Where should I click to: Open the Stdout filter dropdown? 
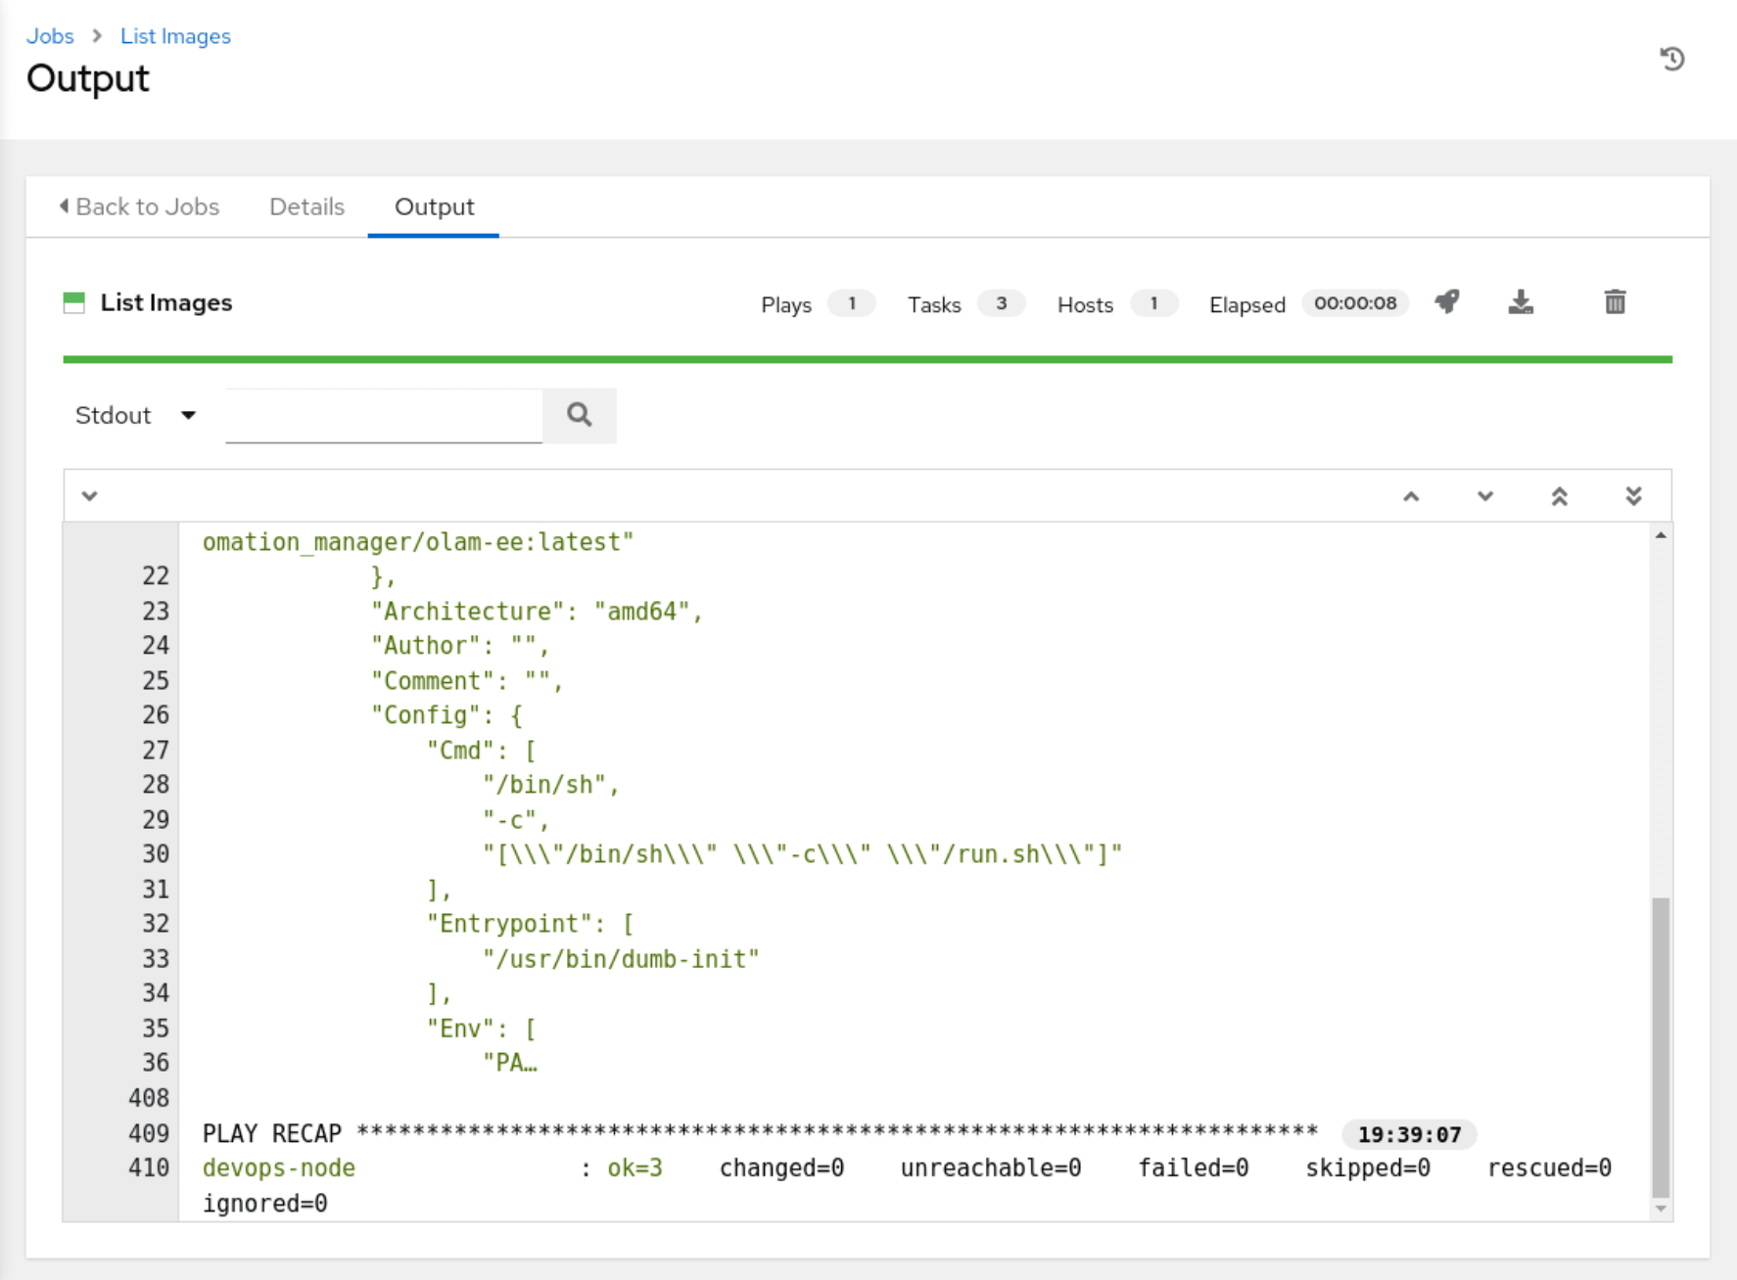click(x=136, y=416)
